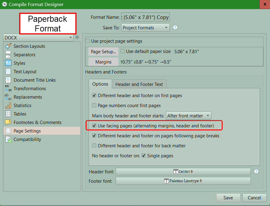Open the gear settings next to DOCX
This screenshot has width=270, height=206.
[77, 38]
